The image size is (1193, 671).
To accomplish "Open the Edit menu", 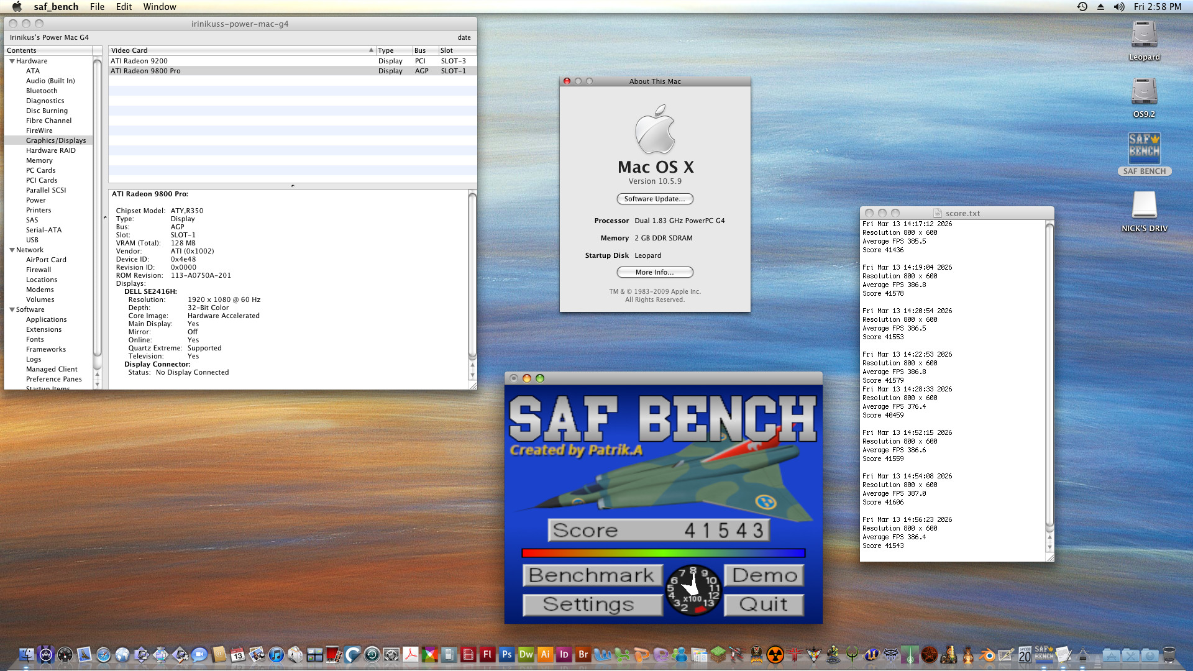I will 124,7.
